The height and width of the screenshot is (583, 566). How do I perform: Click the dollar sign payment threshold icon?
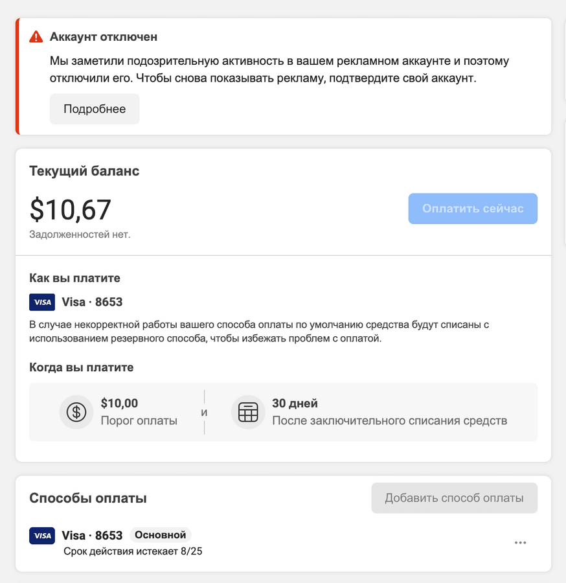[x=76, y=412]
